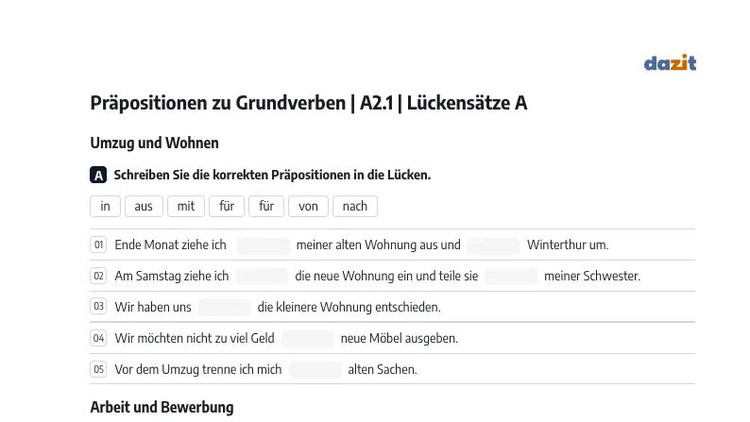Select the second 'für' word chip
The image size is (750, 422).
pyautogui.click(x=266, y=206)
